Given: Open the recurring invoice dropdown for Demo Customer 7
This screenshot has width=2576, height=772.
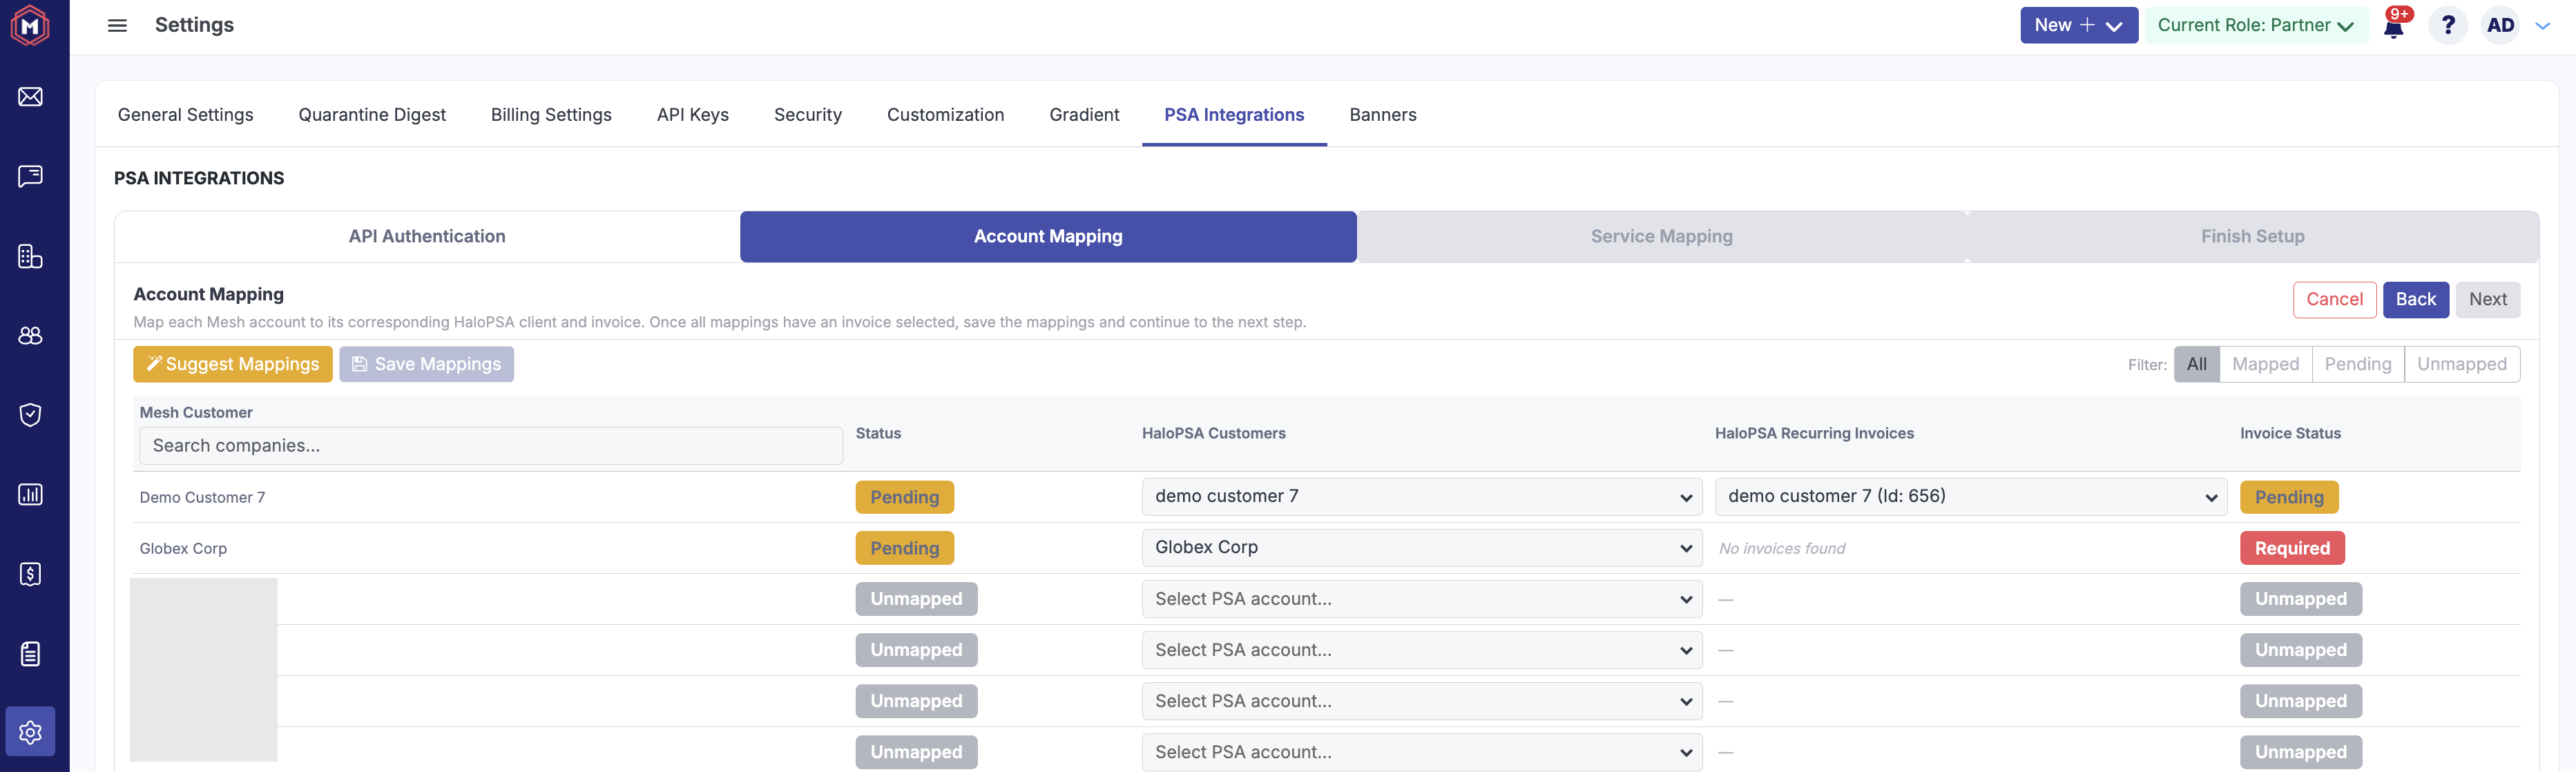Looking at the screenshot, I should tap(1970, 497).
